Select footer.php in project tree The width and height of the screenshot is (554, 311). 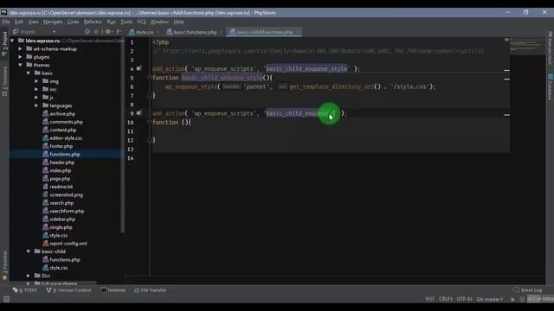(x=61, y=146)
